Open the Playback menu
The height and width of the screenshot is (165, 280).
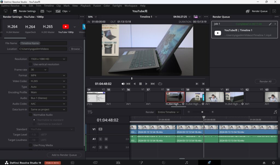[x=86, y=6]
